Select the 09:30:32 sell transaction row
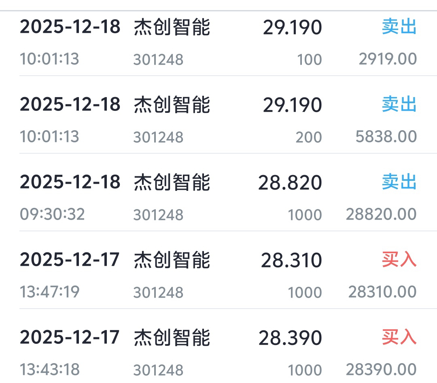This screenshot has height=383, width=437. [218, 198]
